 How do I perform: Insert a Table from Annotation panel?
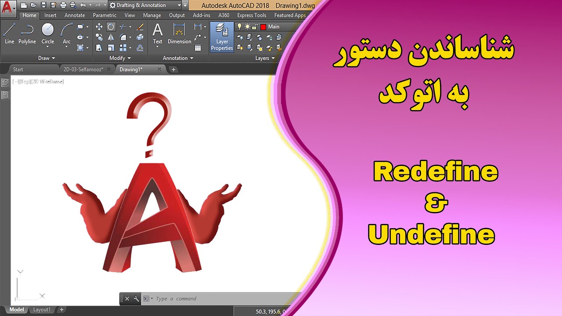[198, 48]
